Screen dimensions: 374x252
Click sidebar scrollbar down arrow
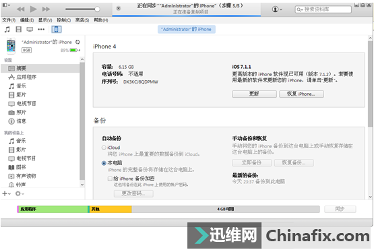coord(82,185)
